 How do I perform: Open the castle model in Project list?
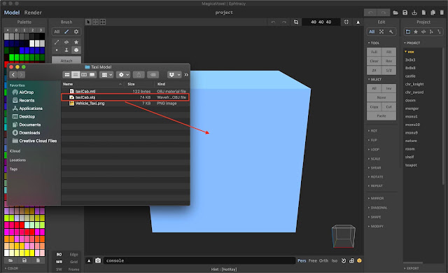pyautogui.click(x=410, y=76)
